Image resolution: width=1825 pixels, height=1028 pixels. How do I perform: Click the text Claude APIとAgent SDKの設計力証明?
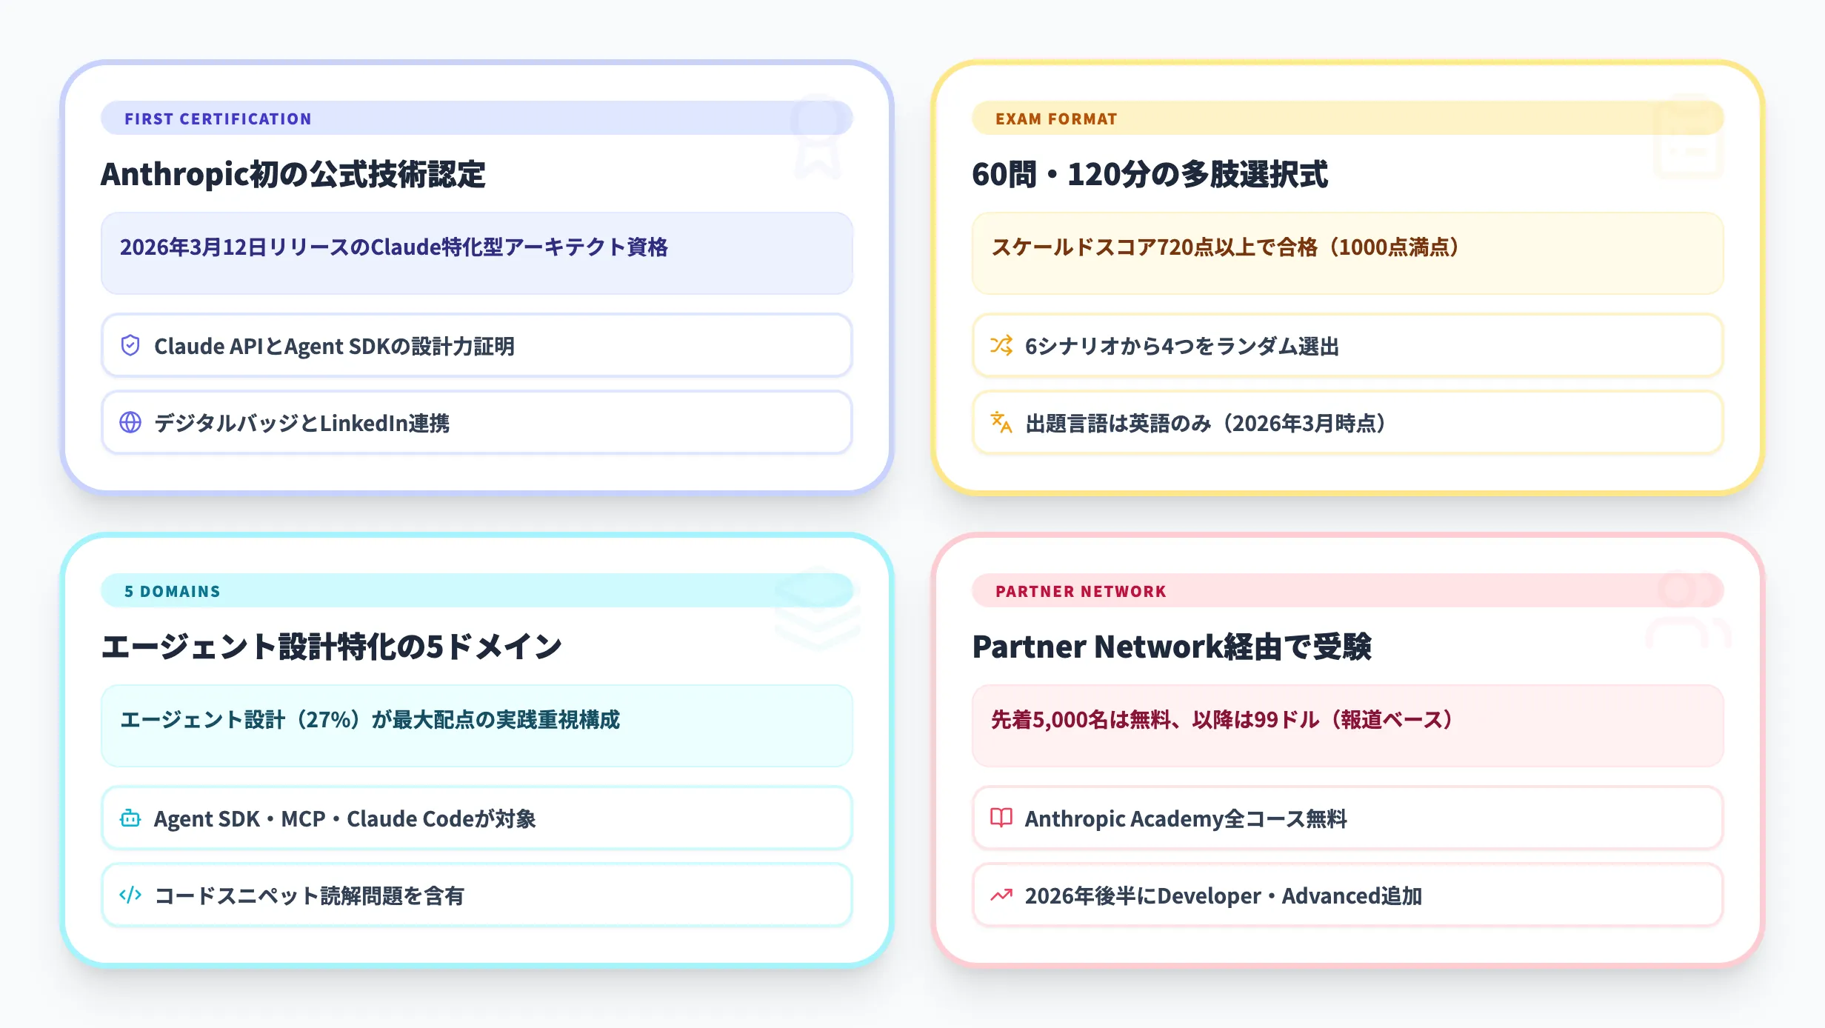pos(334,346)
